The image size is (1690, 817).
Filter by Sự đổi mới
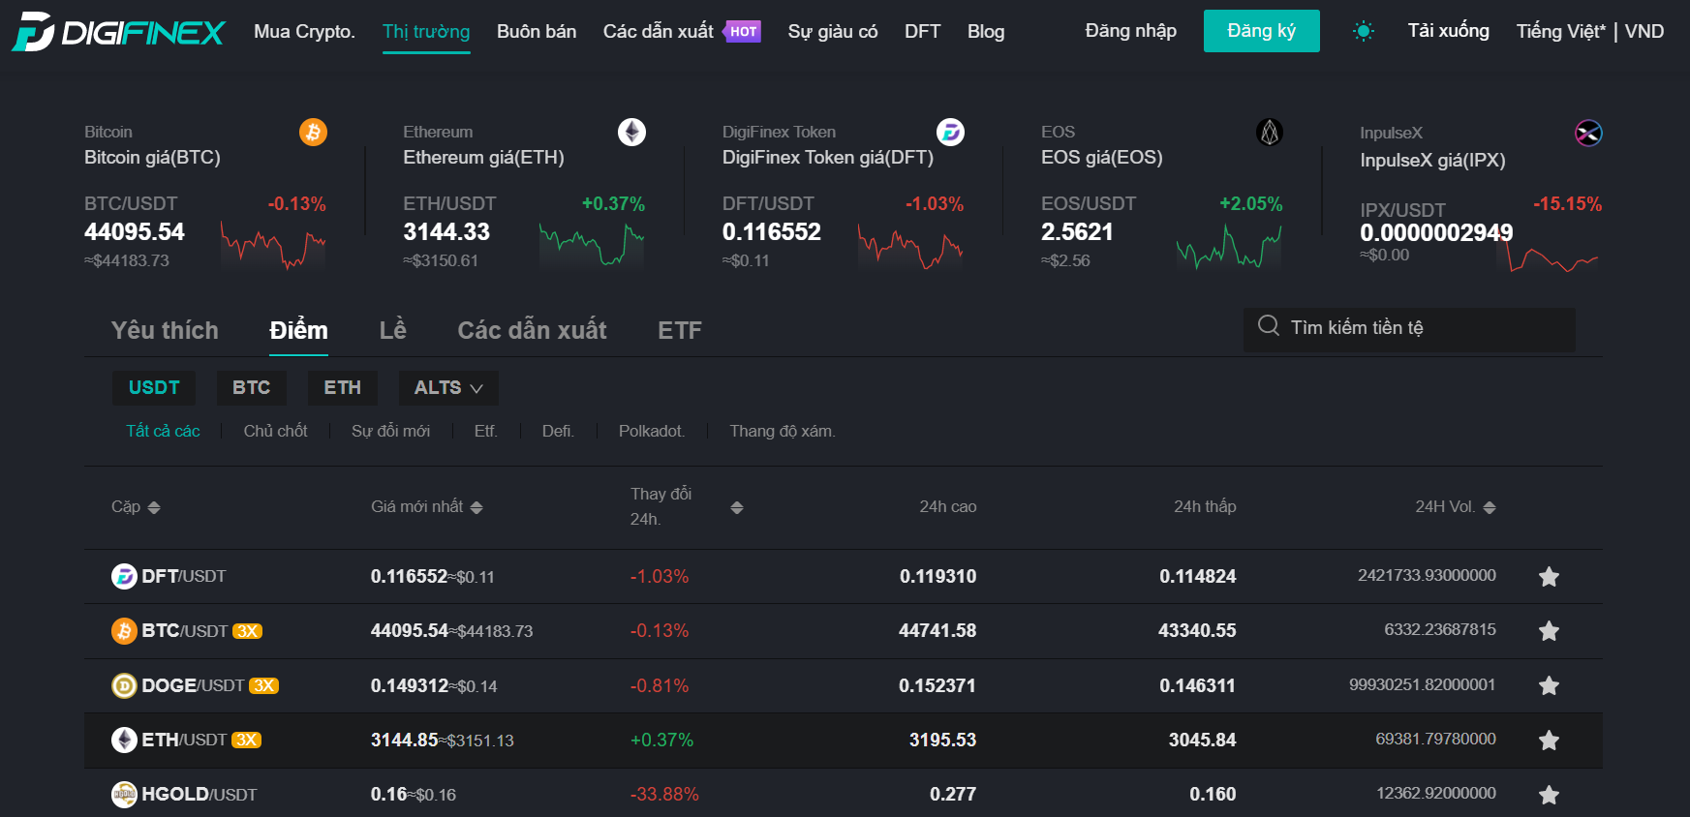(x=390, y=431)
